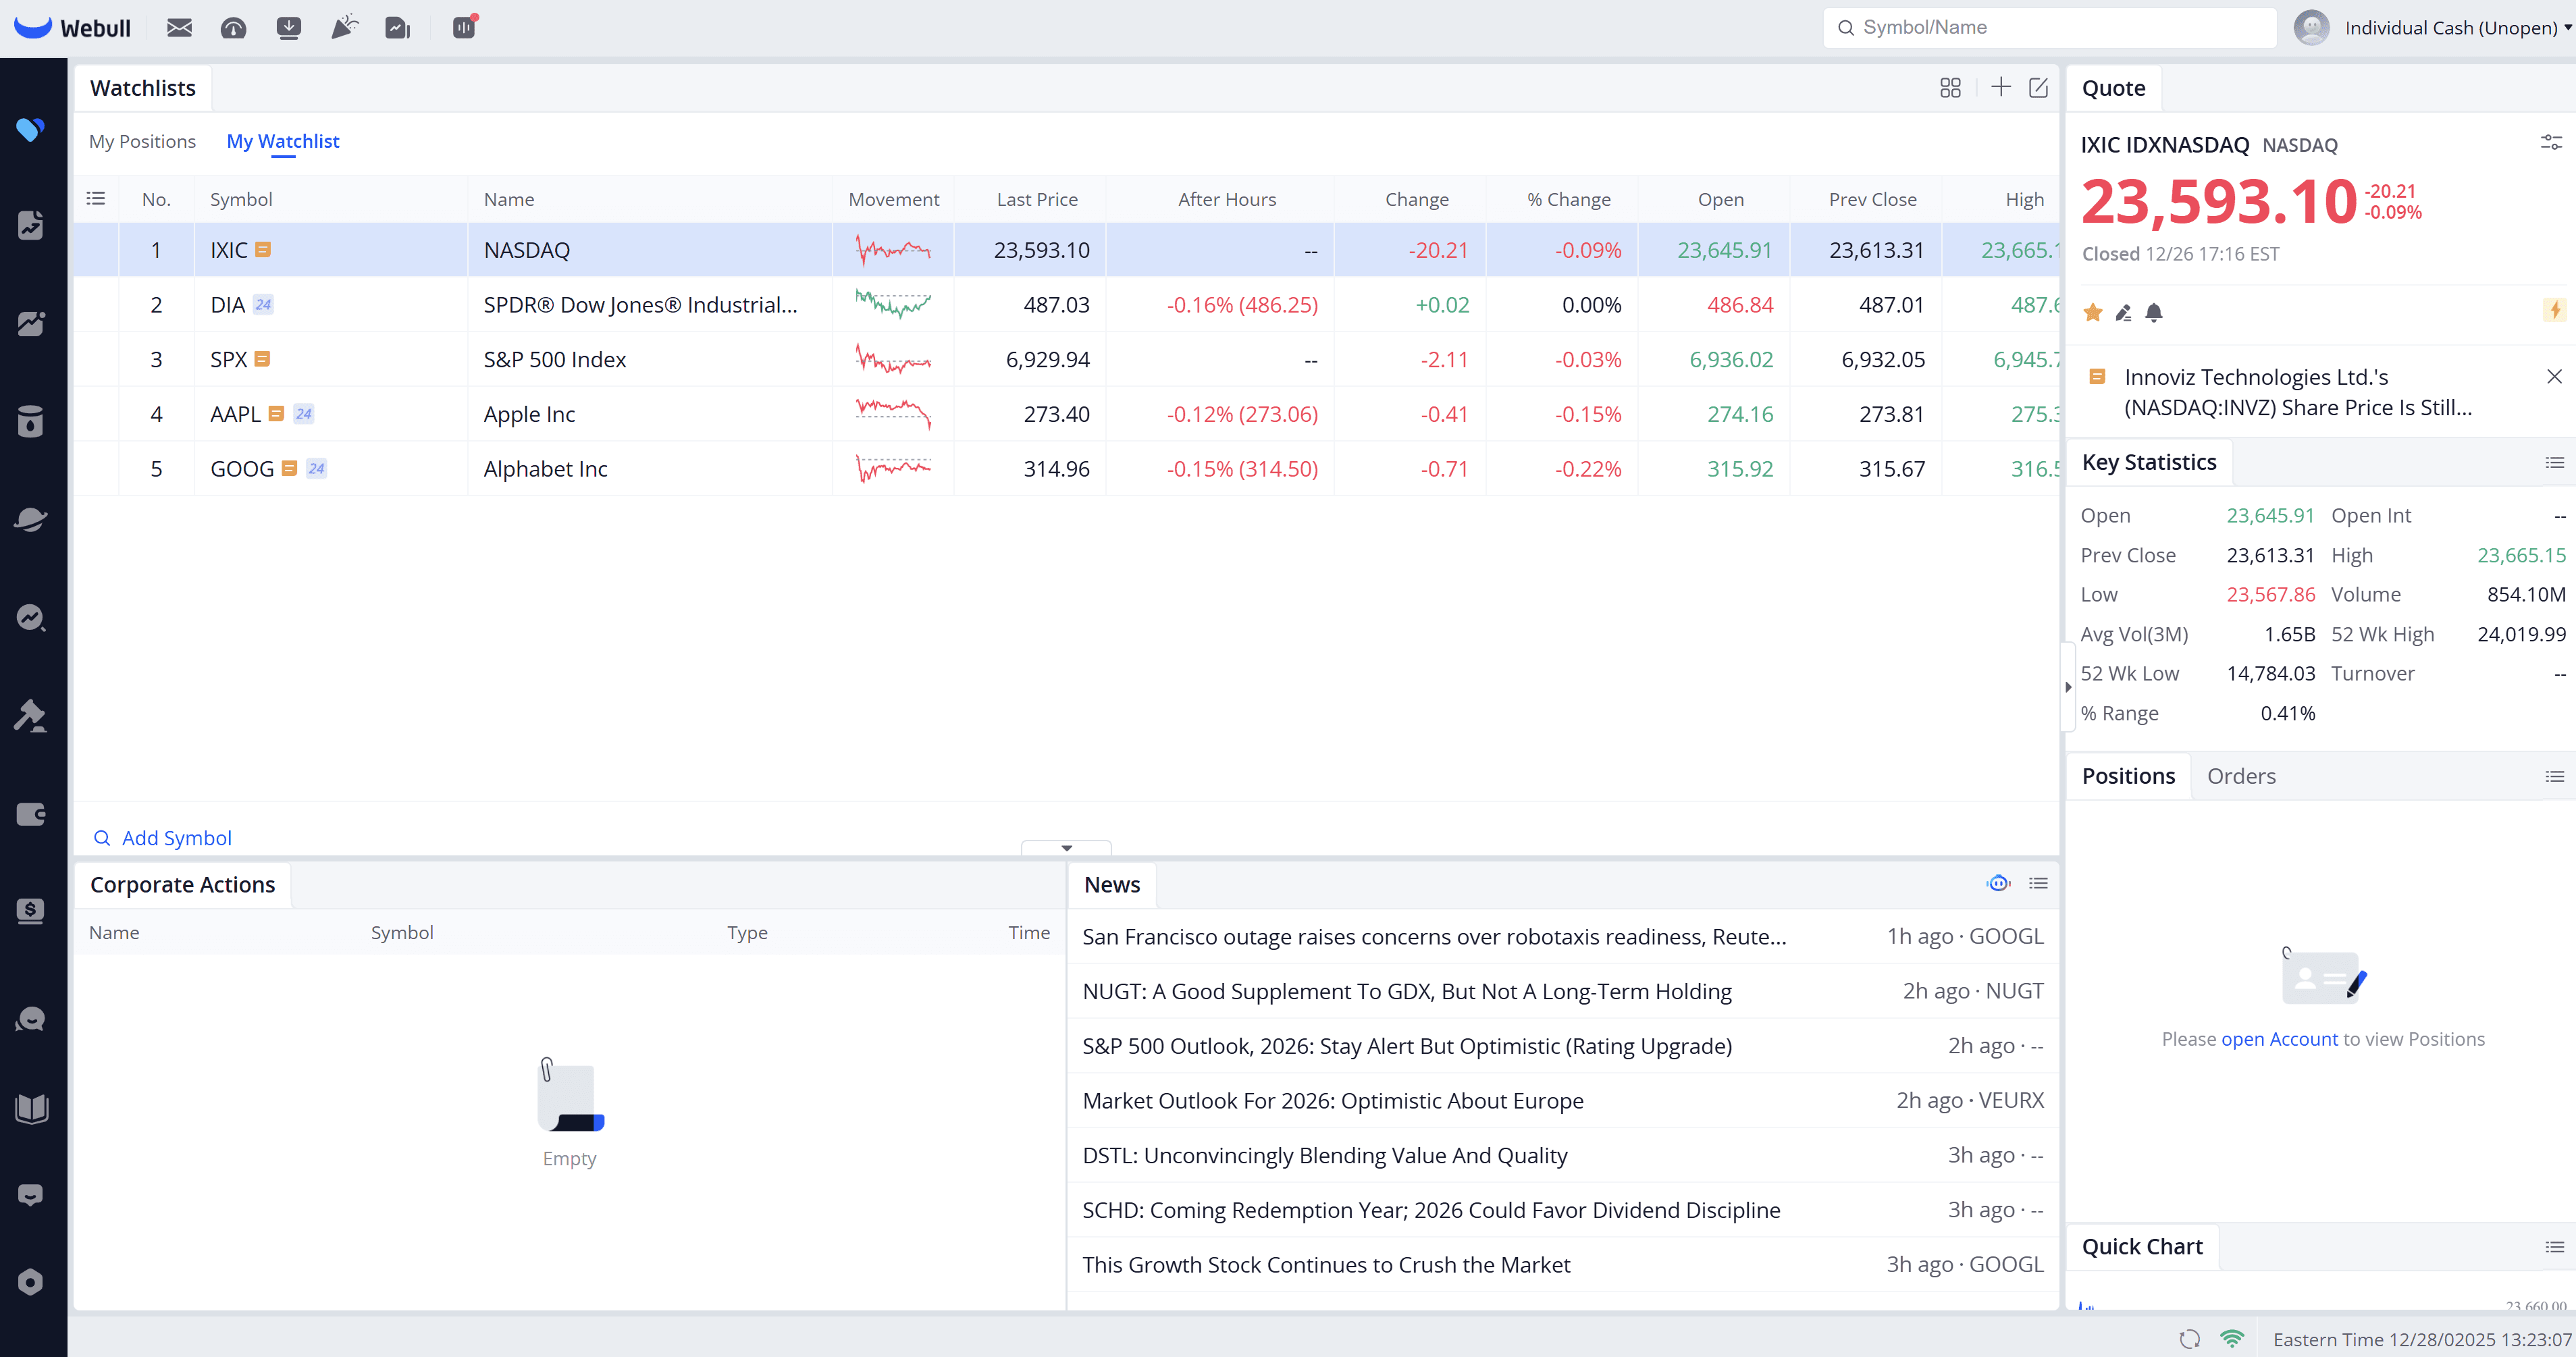Click the edit watchlist pencil icon

(x=2038, y=88)
